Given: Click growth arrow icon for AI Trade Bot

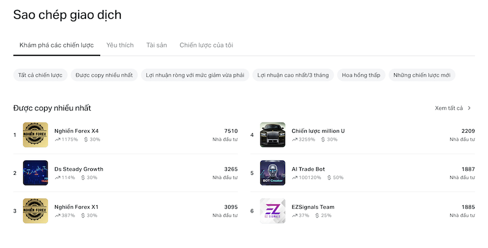Looking at the screenshot, I should pos(295,178).
